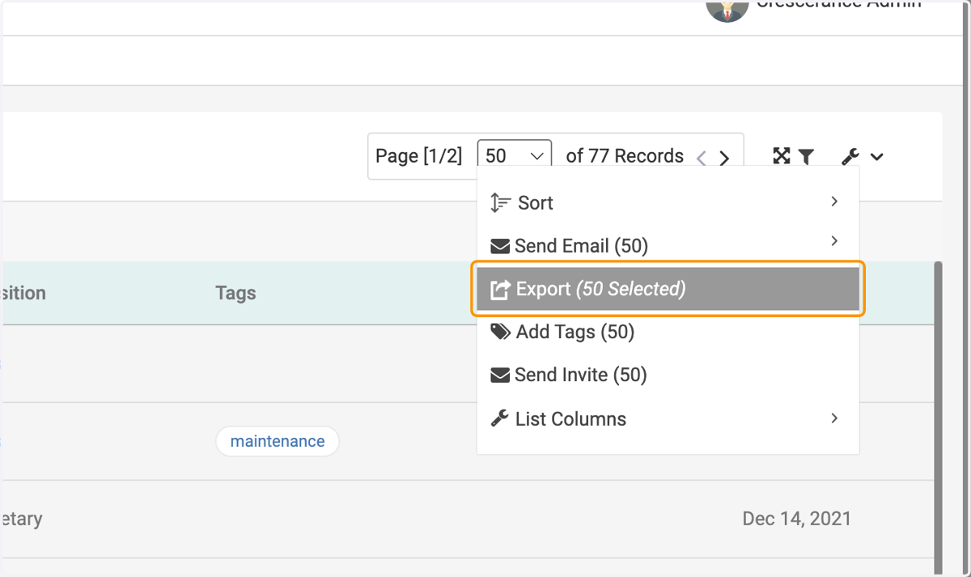Image resolution: width=971 pixels, height=577 pixels.
Task: Click the Tags column header
Action: point(235,293)
